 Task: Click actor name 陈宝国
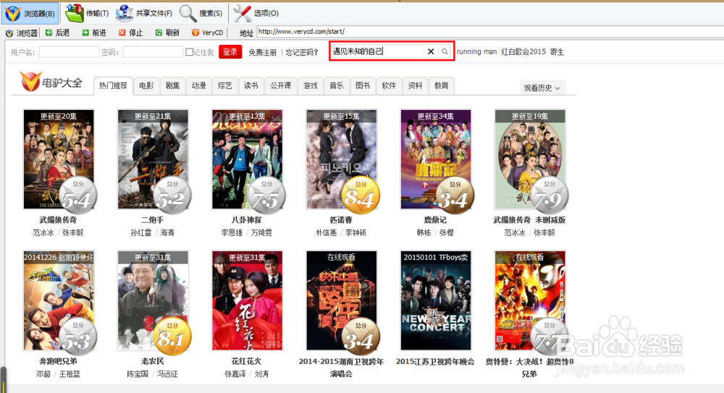coord(138,374)
